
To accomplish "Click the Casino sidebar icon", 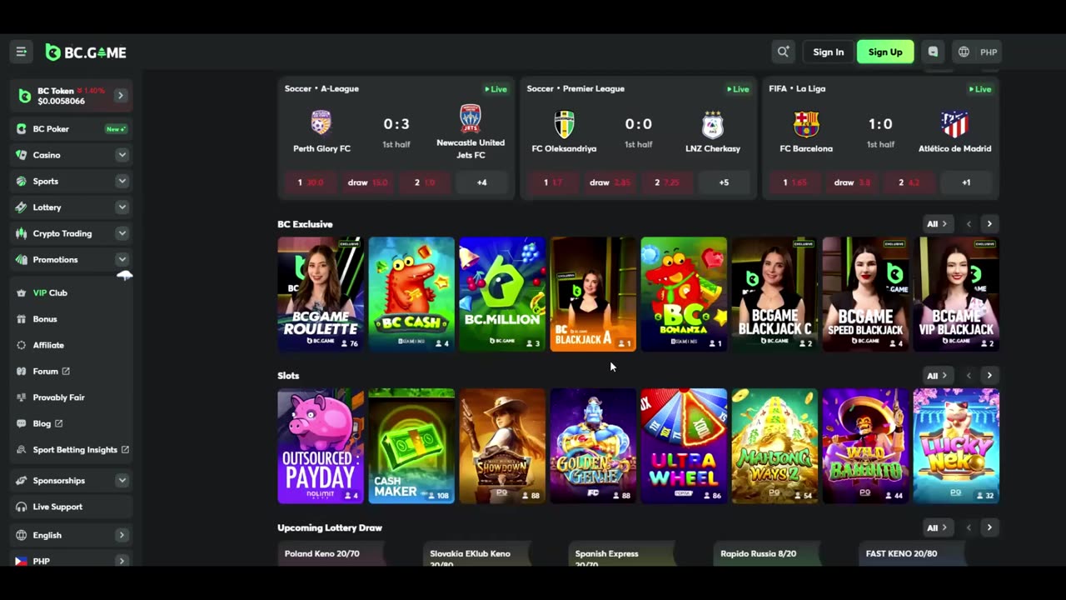I will point(22,155).
